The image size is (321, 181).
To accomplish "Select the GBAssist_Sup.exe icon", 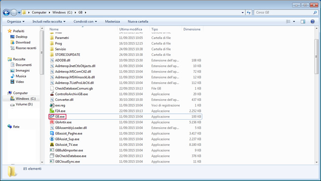I will coord(52,139).
